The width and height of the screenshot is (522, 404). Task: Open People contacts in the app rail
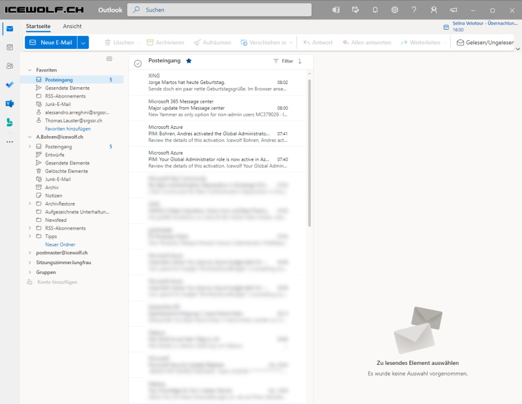coord(10,66)
